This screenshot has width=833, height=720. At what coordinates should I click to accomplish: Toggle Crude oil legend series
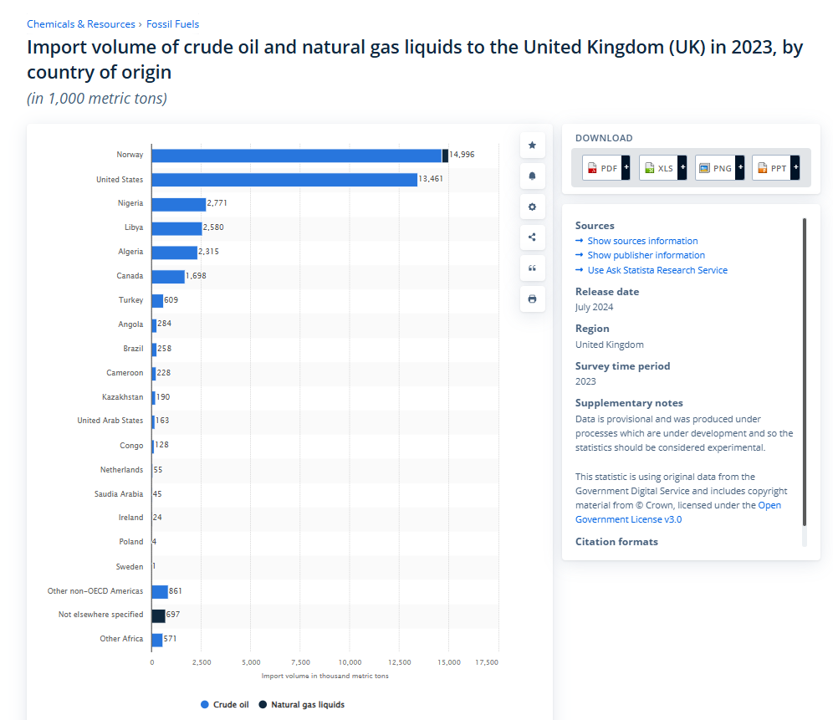pyautogui.click(x=225, y=705)
